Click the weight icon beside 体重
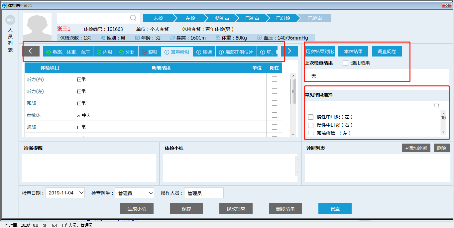This screenshot has height=228, width=454. [218, 38]
